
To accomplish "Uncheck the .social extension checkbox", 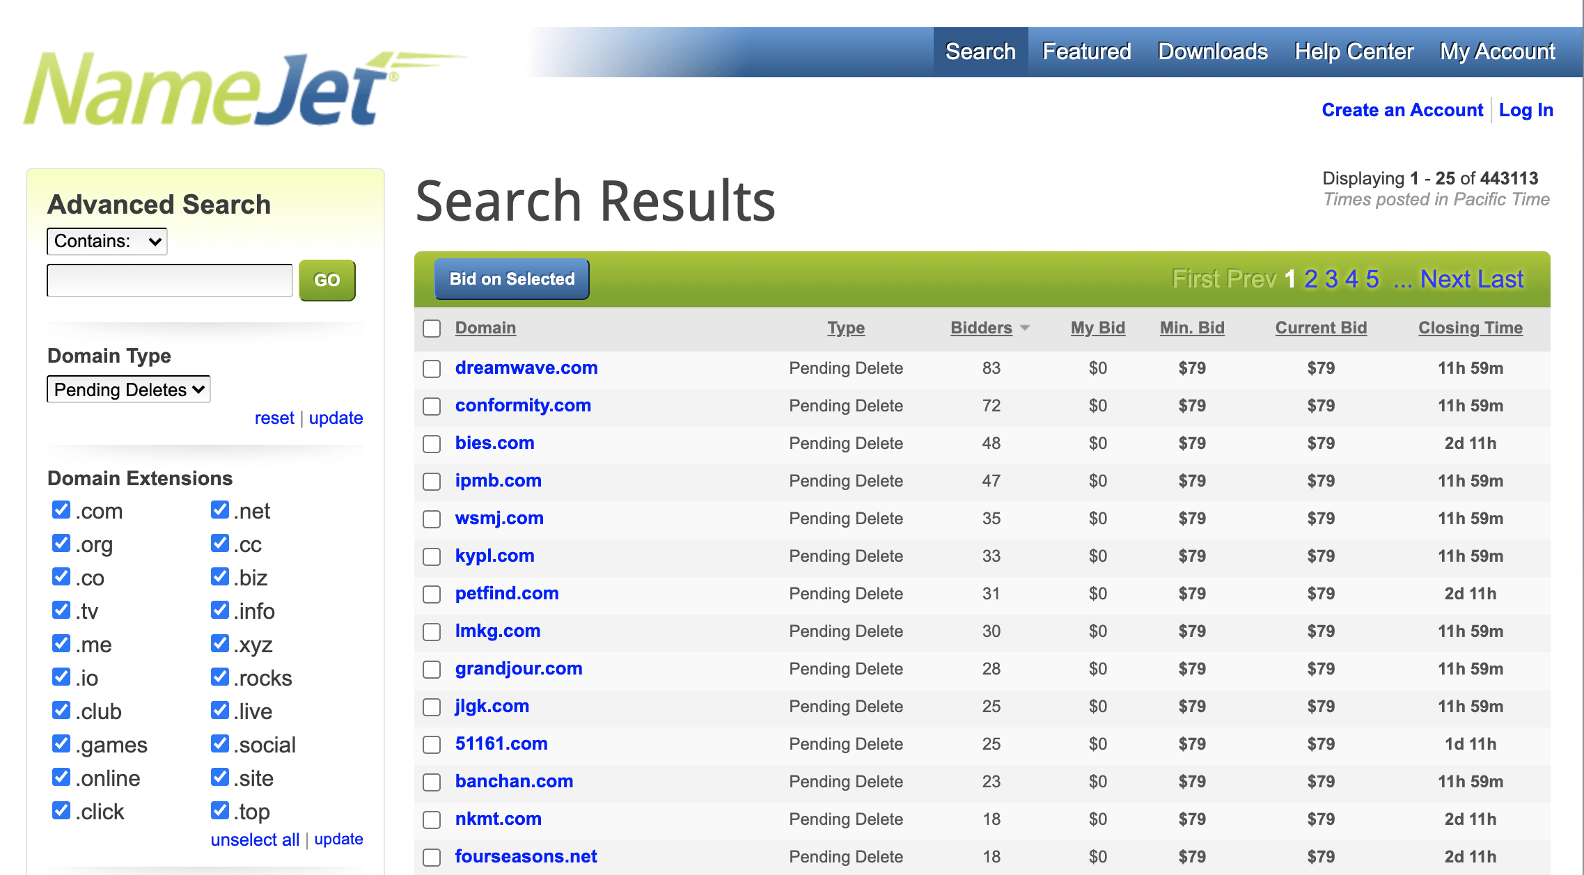I will (x=220, y=743).
